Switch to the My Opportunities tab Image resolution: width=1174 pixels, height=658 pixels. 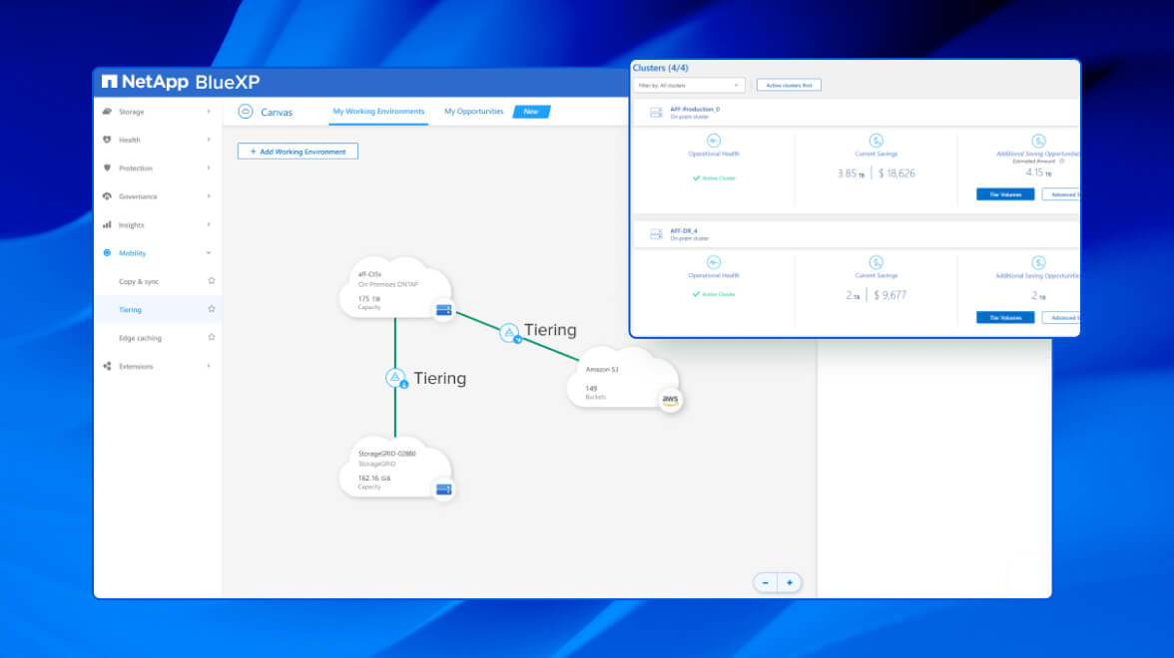pyautogui.click(x=472, y=112)
